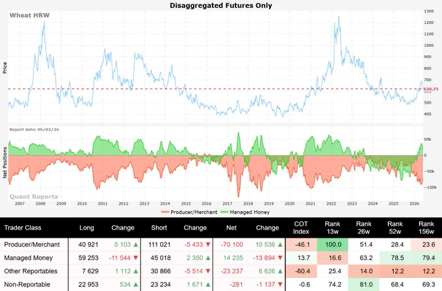442x291 pixels.
Task: Click Other Reportables short value 30 866
Action: tap(161, 271)
